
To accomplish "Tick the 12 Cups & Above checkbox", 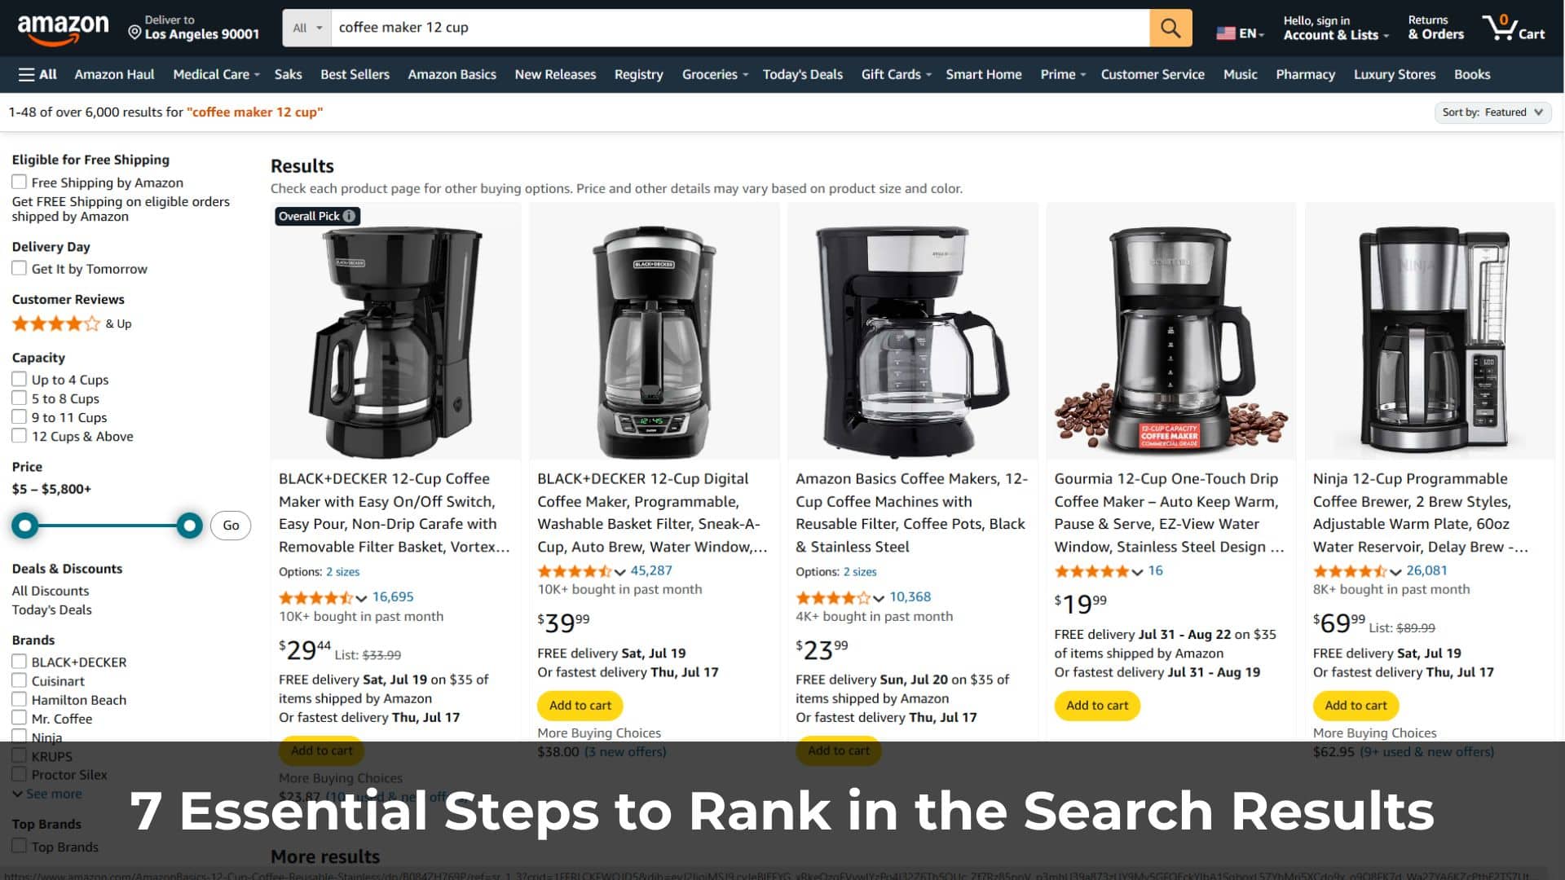I will click(x=20, y=436).
